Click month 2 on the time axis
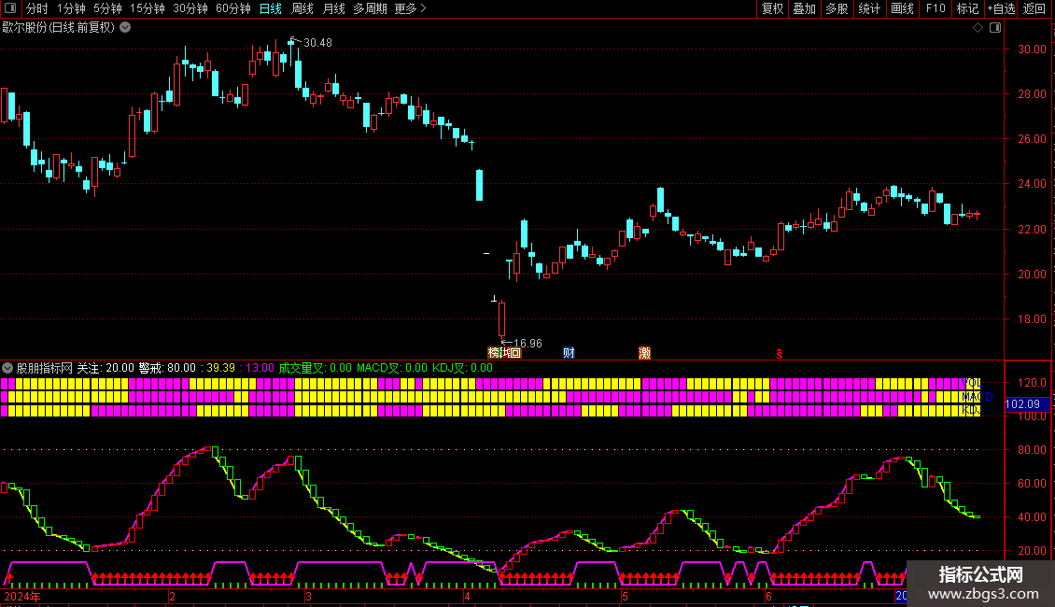The width and height of the screenshot is (1055, 607). [172, 597]
